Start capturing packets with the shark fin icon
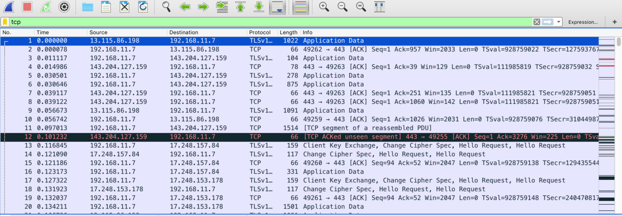The width and height of the screenshot is (622, 216). tap(9, 7)
